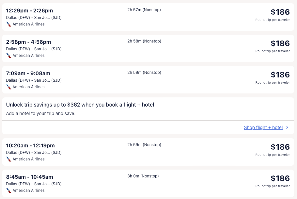Choose the 8:45am - 10:45am flight
Screen dimensions: 297x199
point(29,177)
